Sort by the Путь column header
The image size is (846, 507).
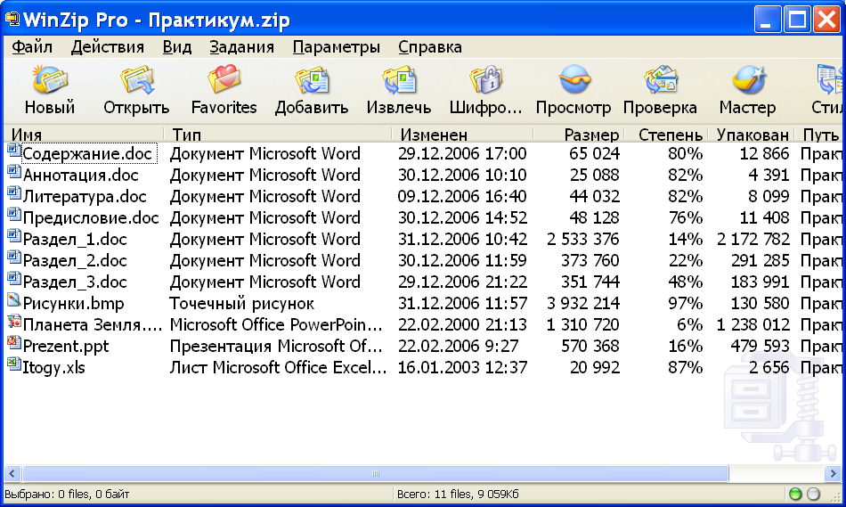[819, 134]
